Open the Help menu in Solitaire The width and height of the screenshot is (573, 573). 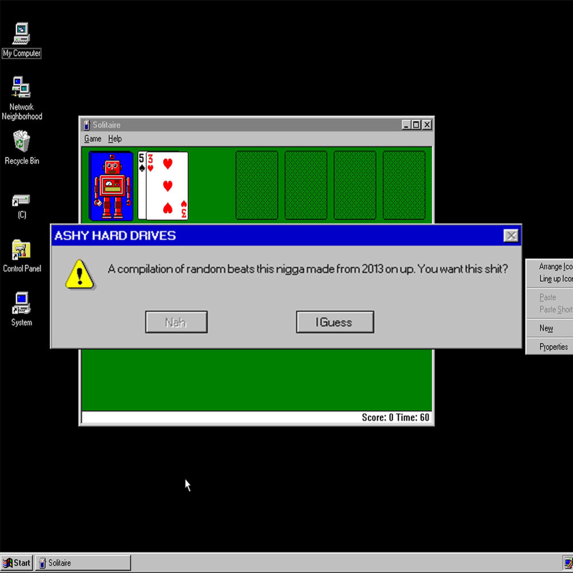tap(115, 139)
